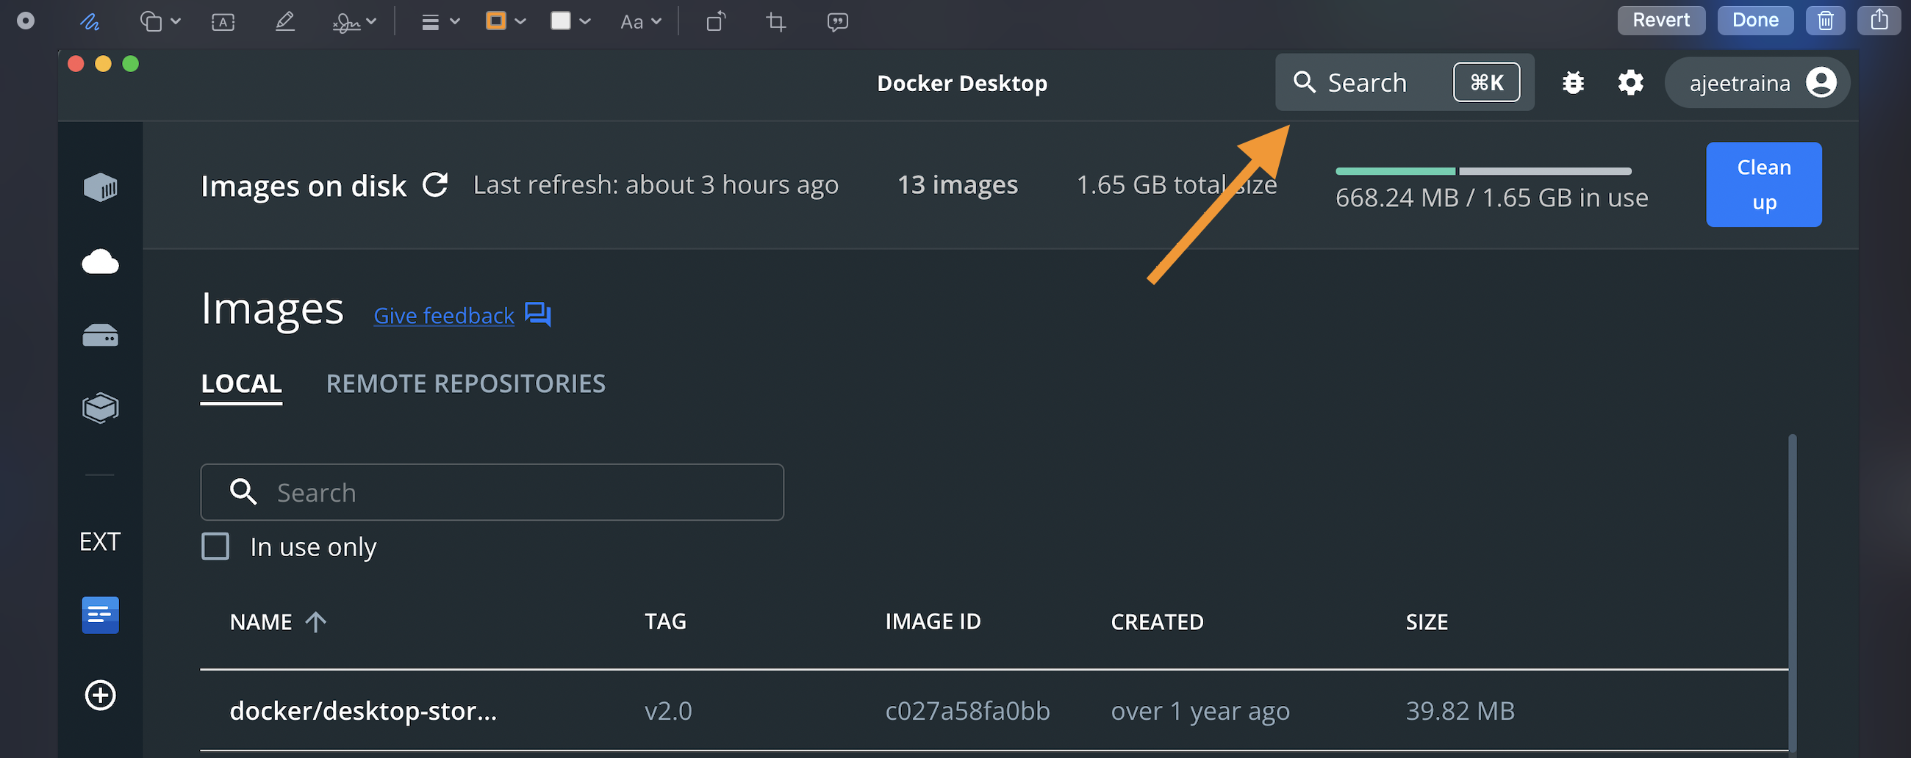Enable the In use only checkbox
This screenshot has width=1911, height=758.
tap(215, 546)
